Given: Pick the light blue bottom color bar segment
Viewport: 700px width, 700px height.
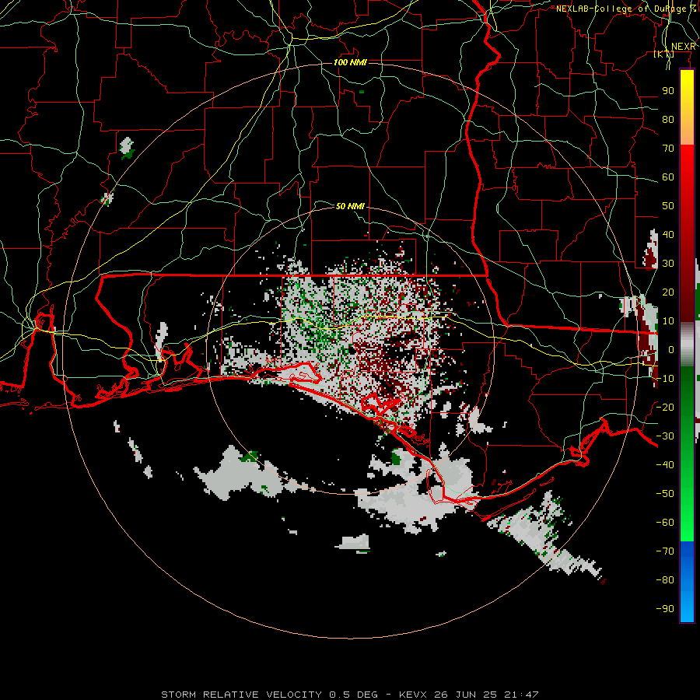Looking at the screenshot, I should (x=687, y=603).
